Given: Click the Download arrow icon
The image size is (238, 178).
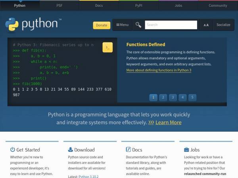Looking at the screenshot, I should (x=71, y=150).
